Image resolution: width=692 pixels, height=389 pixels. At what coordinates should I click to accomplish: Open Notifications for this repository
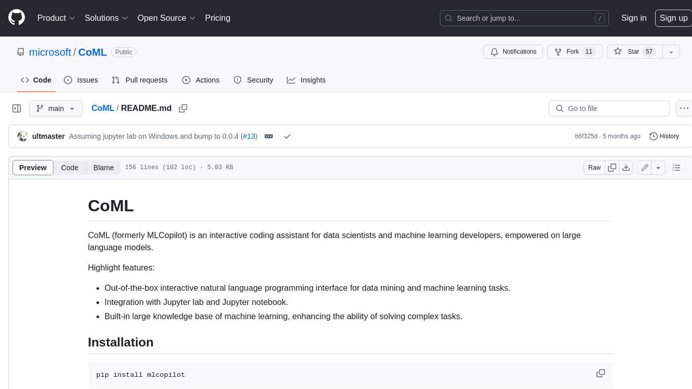tap(513, 52)
